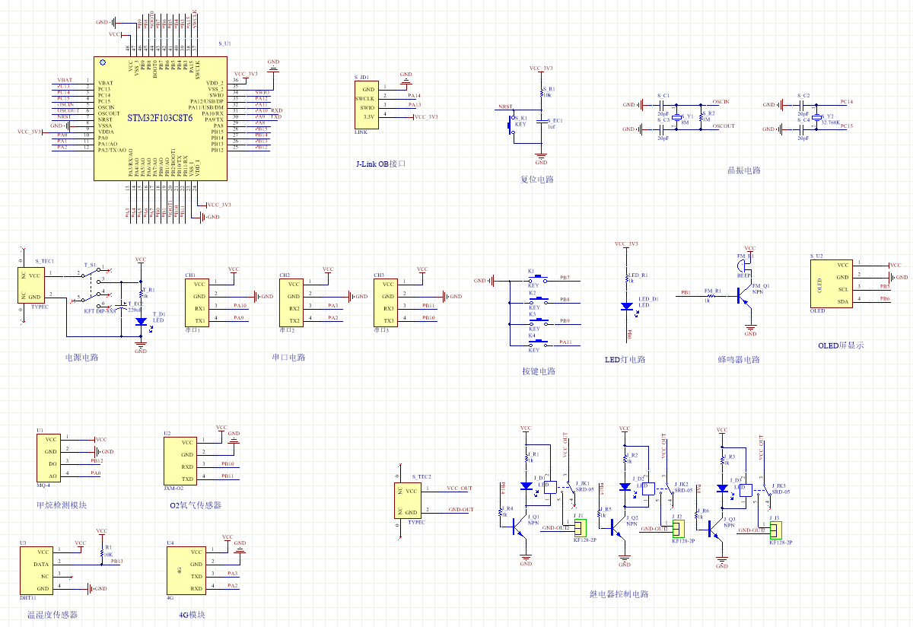Select the 继电器控制电路 title text
This screenshot has width=913, height=627.
pos(619,594)
